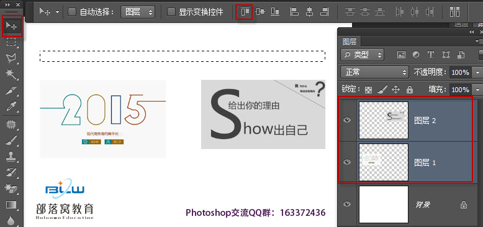Toggle lock position icon
Screen dimensions: 483x227
[x=396, y=90]
